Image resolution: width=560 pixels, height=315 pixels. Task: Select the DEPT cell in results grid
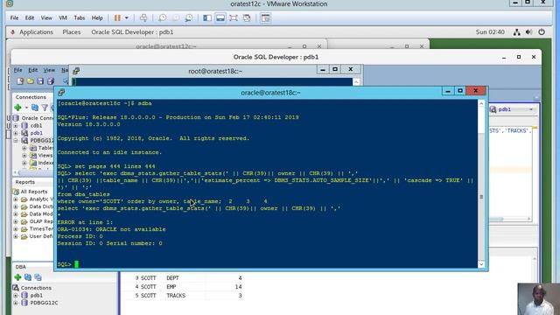[172, 278]
